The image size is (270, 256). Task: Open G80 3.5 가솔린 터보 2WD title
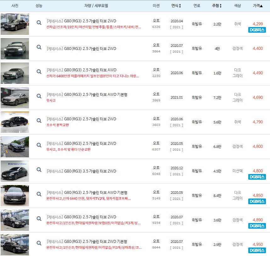82,171
